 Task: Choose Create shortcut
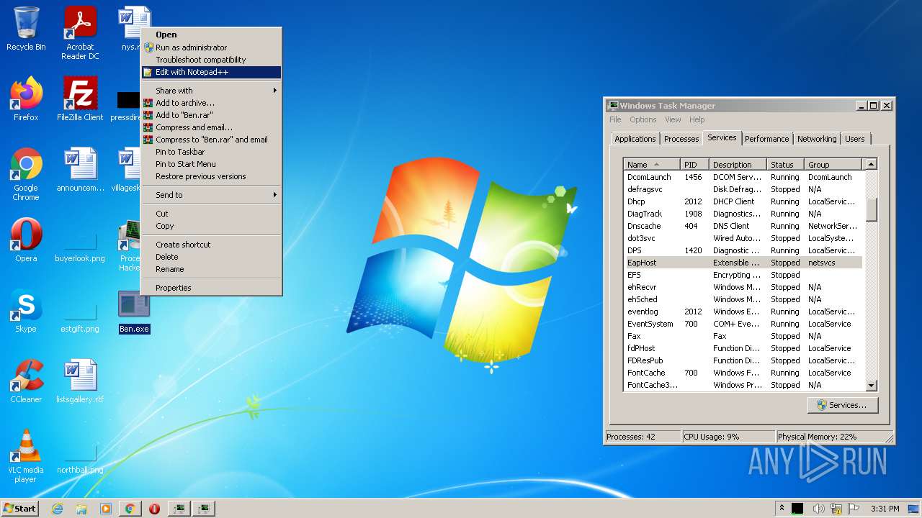211,245
